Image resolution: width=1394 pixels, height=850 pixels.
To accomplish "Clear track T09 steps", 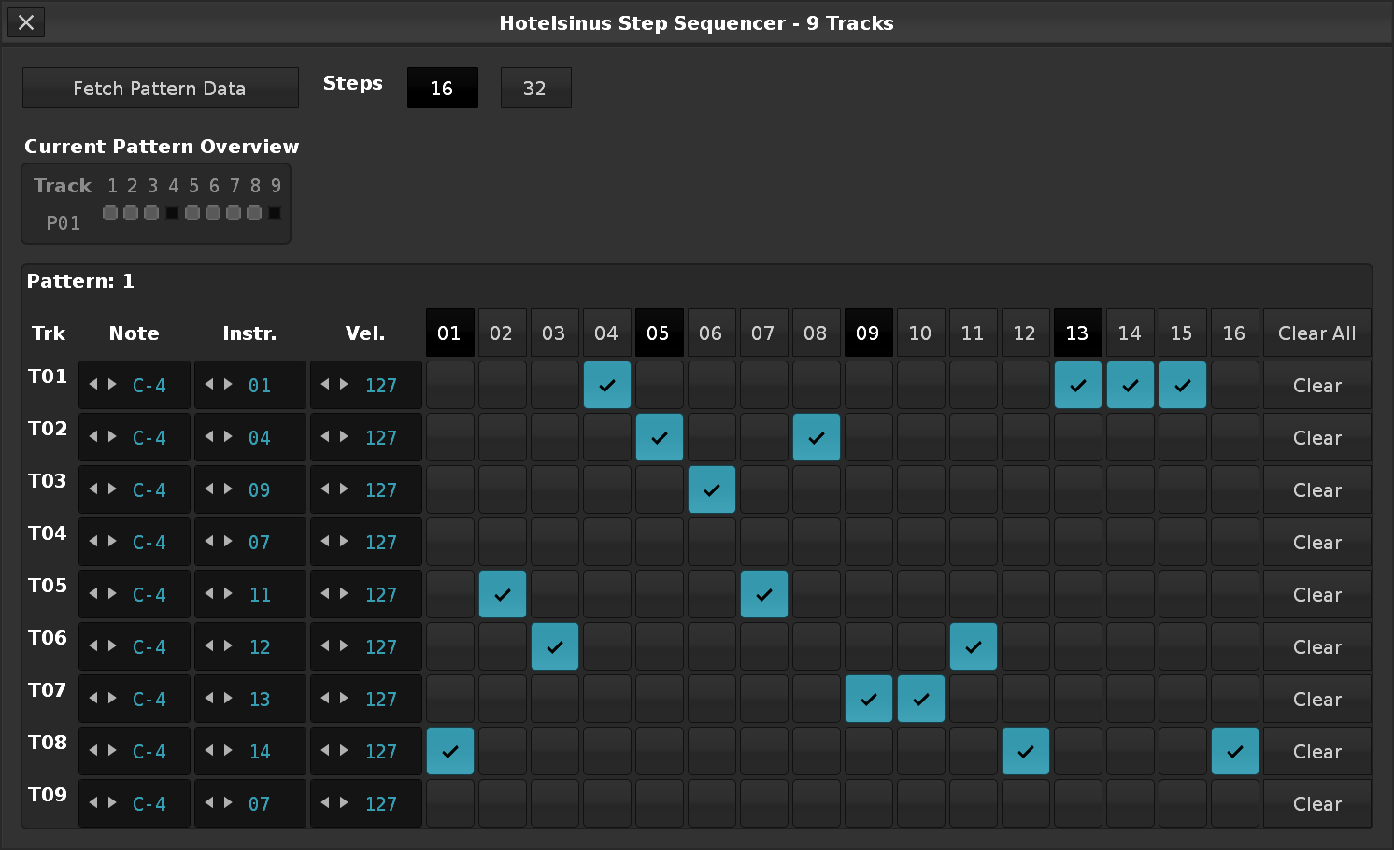I will coord(1317,803).
